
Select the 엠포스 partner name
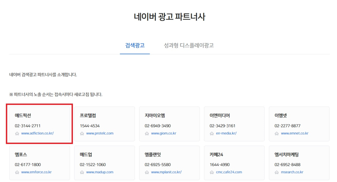(21, 154)
